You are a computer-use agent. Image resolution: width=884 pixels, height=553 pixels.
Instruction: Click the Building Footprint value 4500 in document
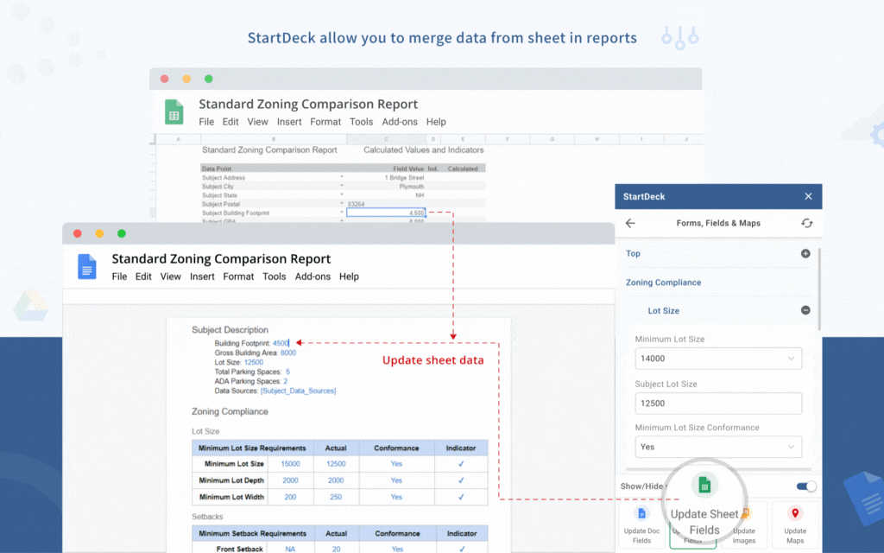[x=281, y=343]
